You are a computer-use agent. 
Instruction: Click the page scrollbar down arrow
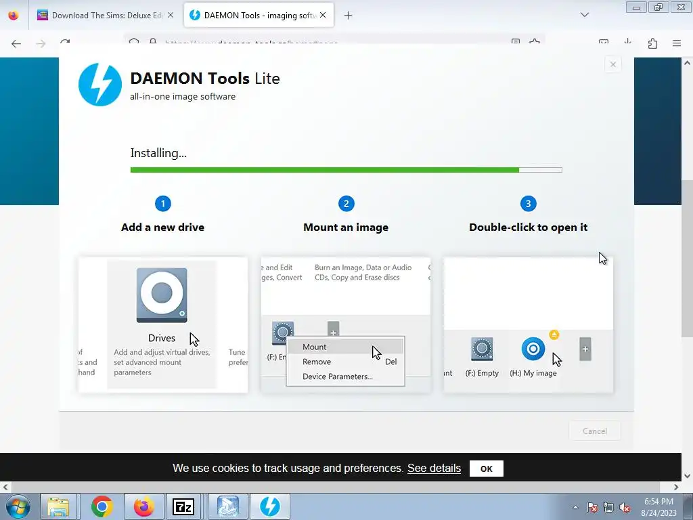[687, 476]
